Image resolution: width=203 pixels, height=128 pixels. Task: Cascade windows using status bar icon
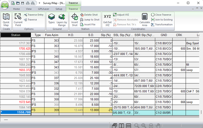(115, 125)
